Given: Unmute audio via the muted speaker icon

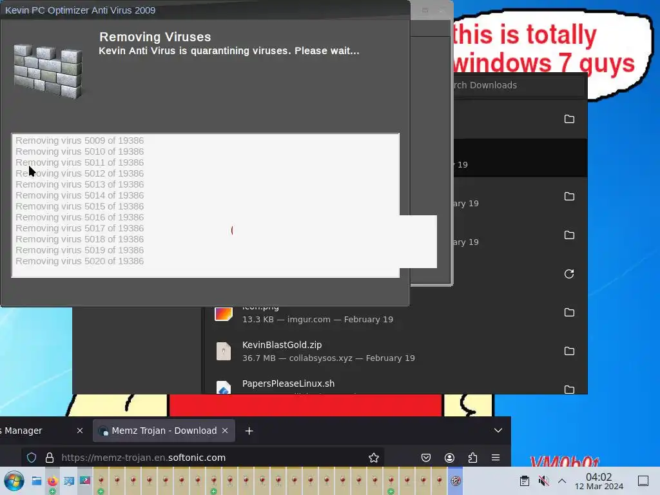Looking at the screenshot, I should tap(543, 481).
